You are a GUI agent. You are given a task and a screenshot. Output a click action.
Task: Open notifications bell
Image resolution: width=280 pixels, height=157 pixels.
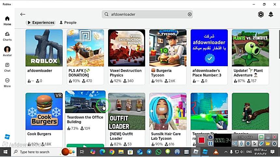point(271,14)
